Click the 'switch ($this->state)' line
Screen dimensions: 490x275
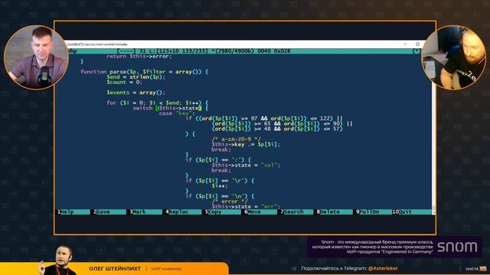171,108
